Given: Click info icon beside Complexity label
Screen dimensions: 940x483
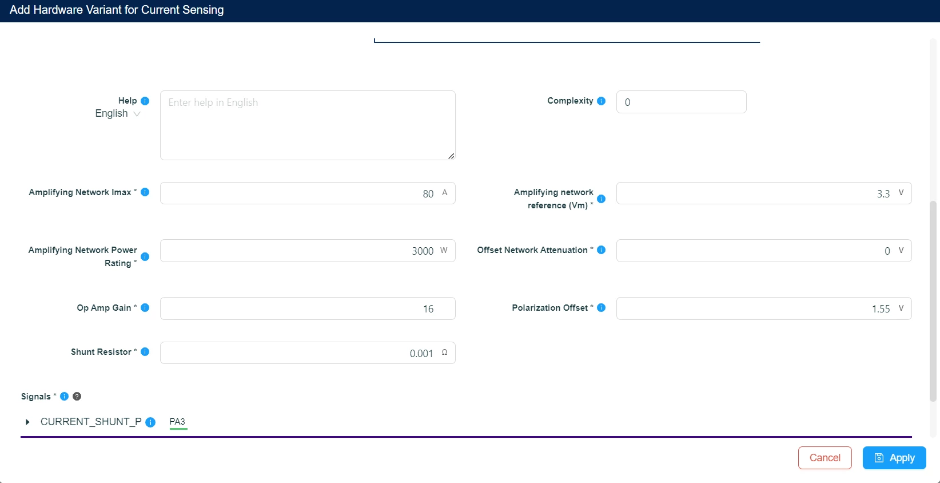Looking at the screenshot, I should click(x=602, y=101).
